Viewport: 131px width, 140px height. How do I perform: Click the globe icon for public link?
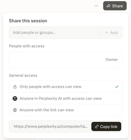point(15,110)
